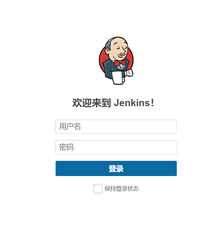Click the butler's red bow tie
This screenshot has height=244, width=213.
click(120, 63)
